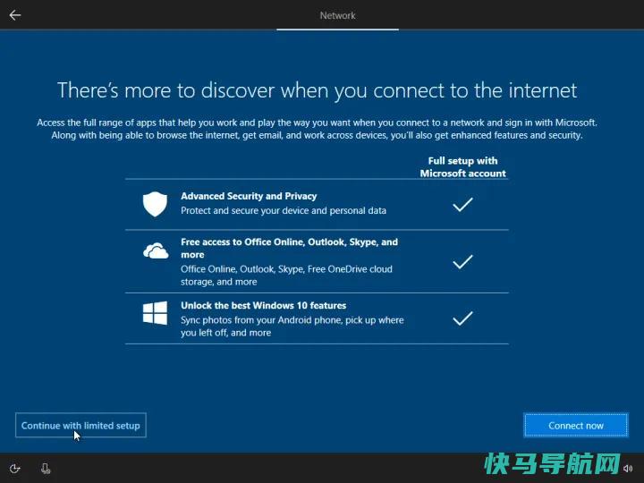Viewport: 644px width, 483px height.
Task: Choose Continue with limited setup
Action: 80,426
